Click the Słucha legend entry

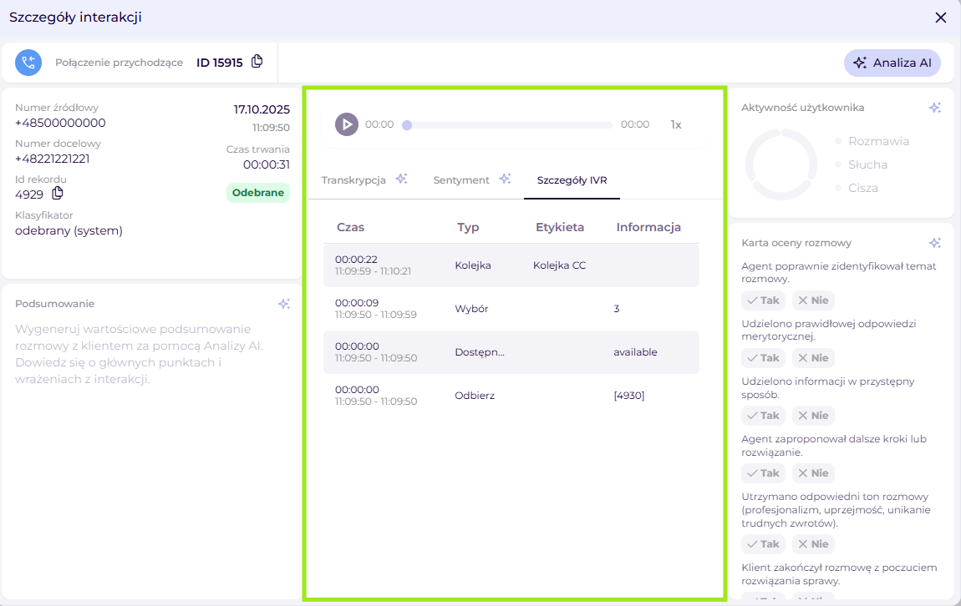click(x=861, y=164)
